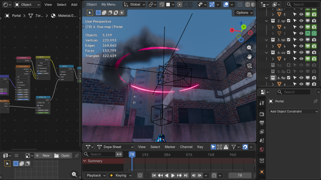Enable the excluded '5. Sp' collection checkbox
This screenshot has width=321, height=180.
pos(288,72)
